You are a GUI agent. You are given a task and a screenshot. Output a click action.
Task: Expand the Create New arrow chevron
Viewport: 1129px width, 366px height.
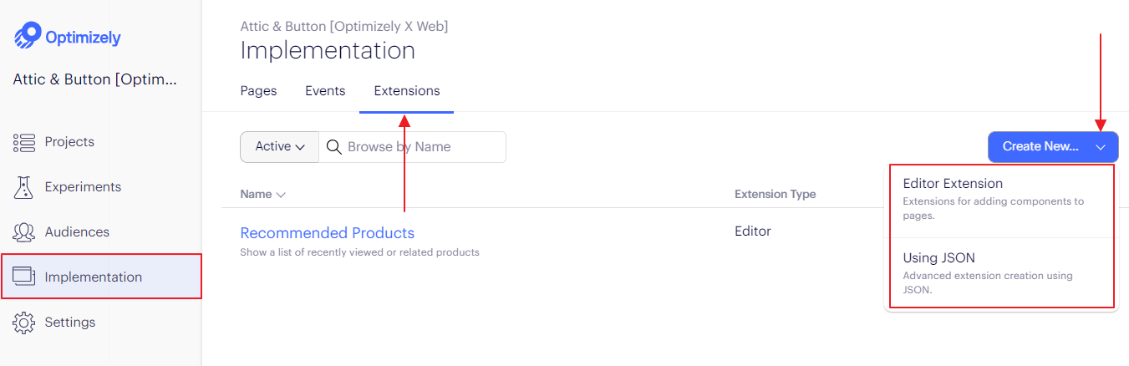point(1101,147)
